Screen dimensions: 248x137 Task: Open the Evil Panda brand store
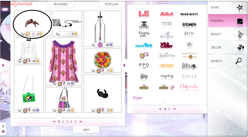[x=144, y=76]
